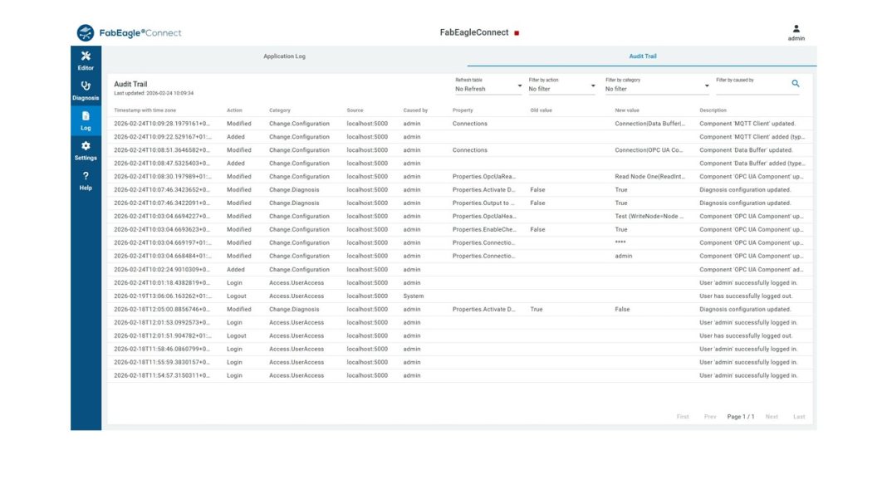Select the Login row for Access.UserAccess
887x499 pixels.
click(332, 282)
